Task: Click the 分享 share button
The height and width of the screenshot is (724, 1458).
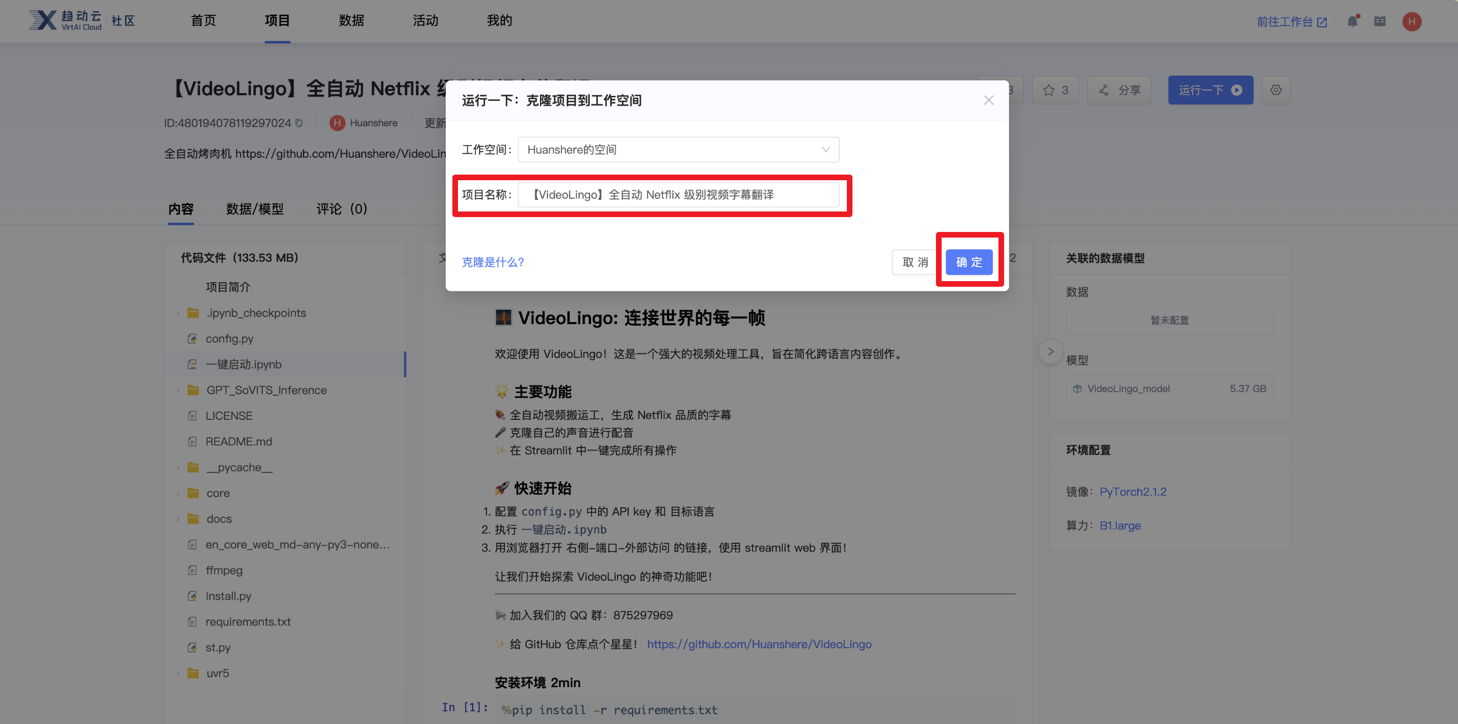Action: pos(1119,90)
